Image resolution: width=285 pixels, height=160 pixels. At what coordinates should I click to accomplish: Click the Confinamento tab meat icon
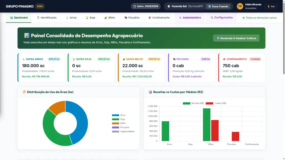click(150, 17)
